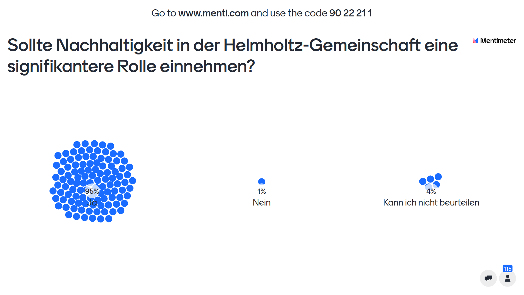Click the second line of the question heading
The height and width of the screenshot is (295, 524).
pos(131,66)
